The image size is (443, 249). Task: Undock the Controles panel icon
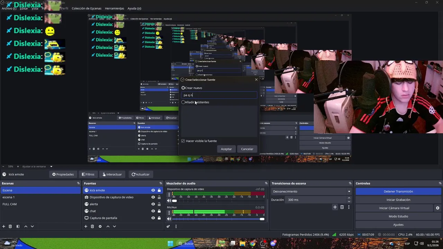coord(440,183)
